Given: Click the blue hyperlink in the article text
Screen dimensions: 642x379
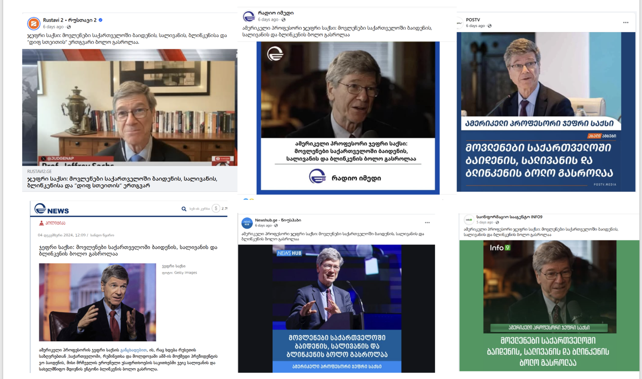Looking at the screenshot, I should coord(133,350).
